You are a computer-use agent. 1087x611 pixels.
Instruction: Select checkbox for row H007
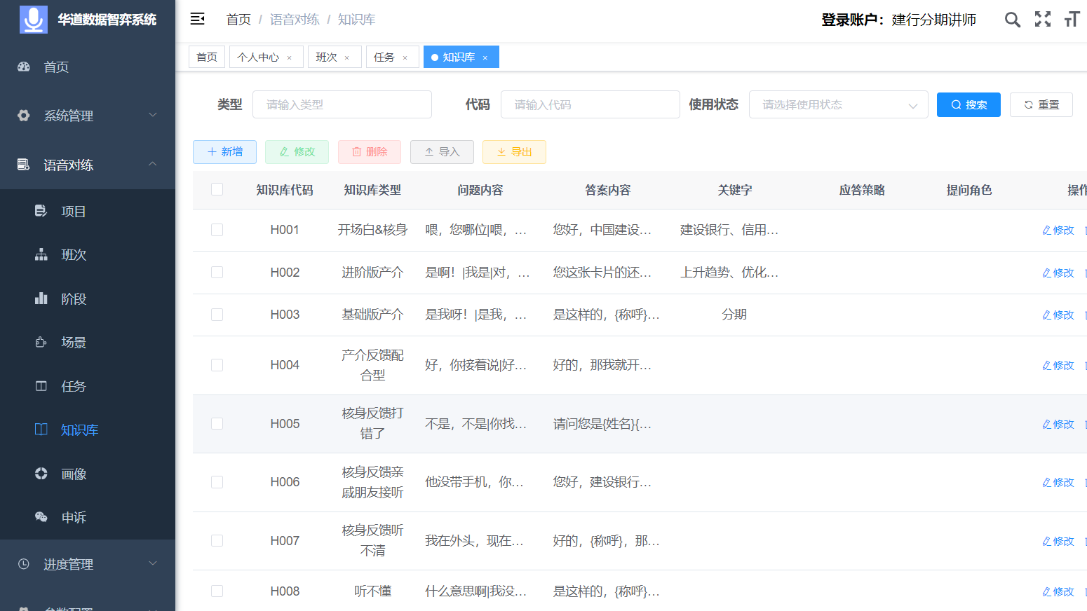(217, 541)
